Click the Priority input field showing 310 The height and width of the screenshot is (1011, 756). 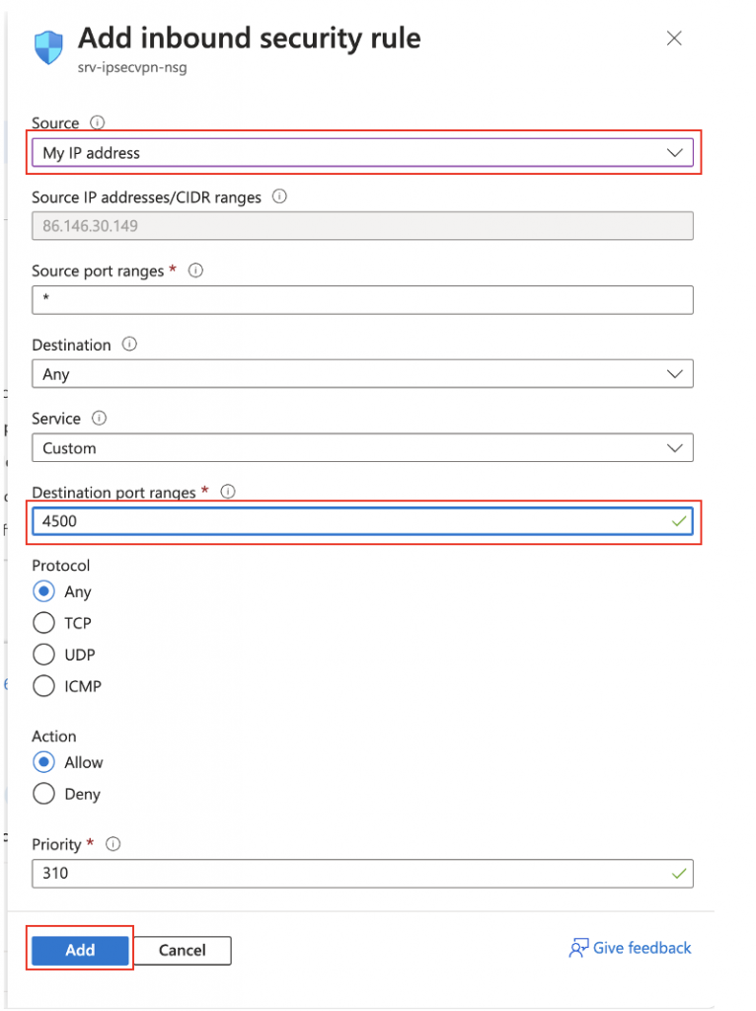(363, 874)
